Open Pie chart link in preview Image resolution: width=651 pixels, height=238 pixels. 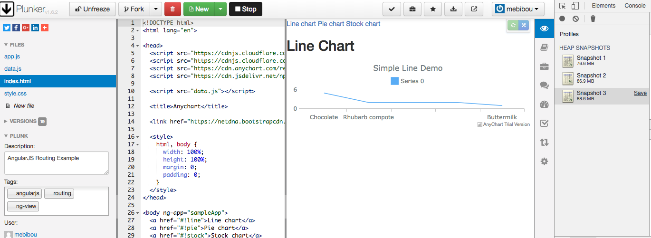click(331, 24)
